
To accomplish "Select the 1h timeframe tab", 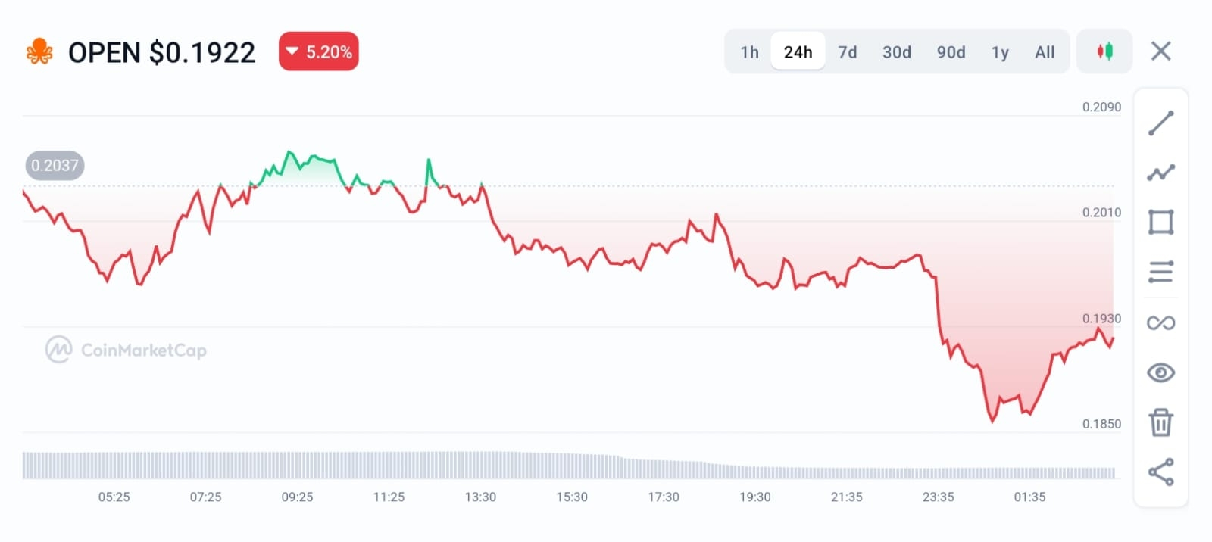I will coord(749,52).
